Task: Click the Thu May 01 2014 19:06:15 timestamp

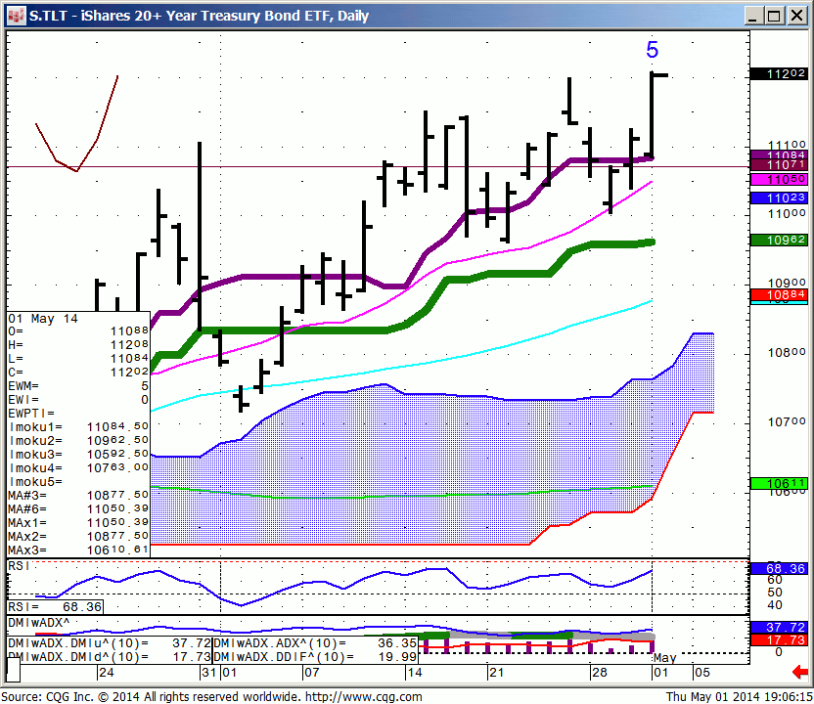Action: (740, 697)
